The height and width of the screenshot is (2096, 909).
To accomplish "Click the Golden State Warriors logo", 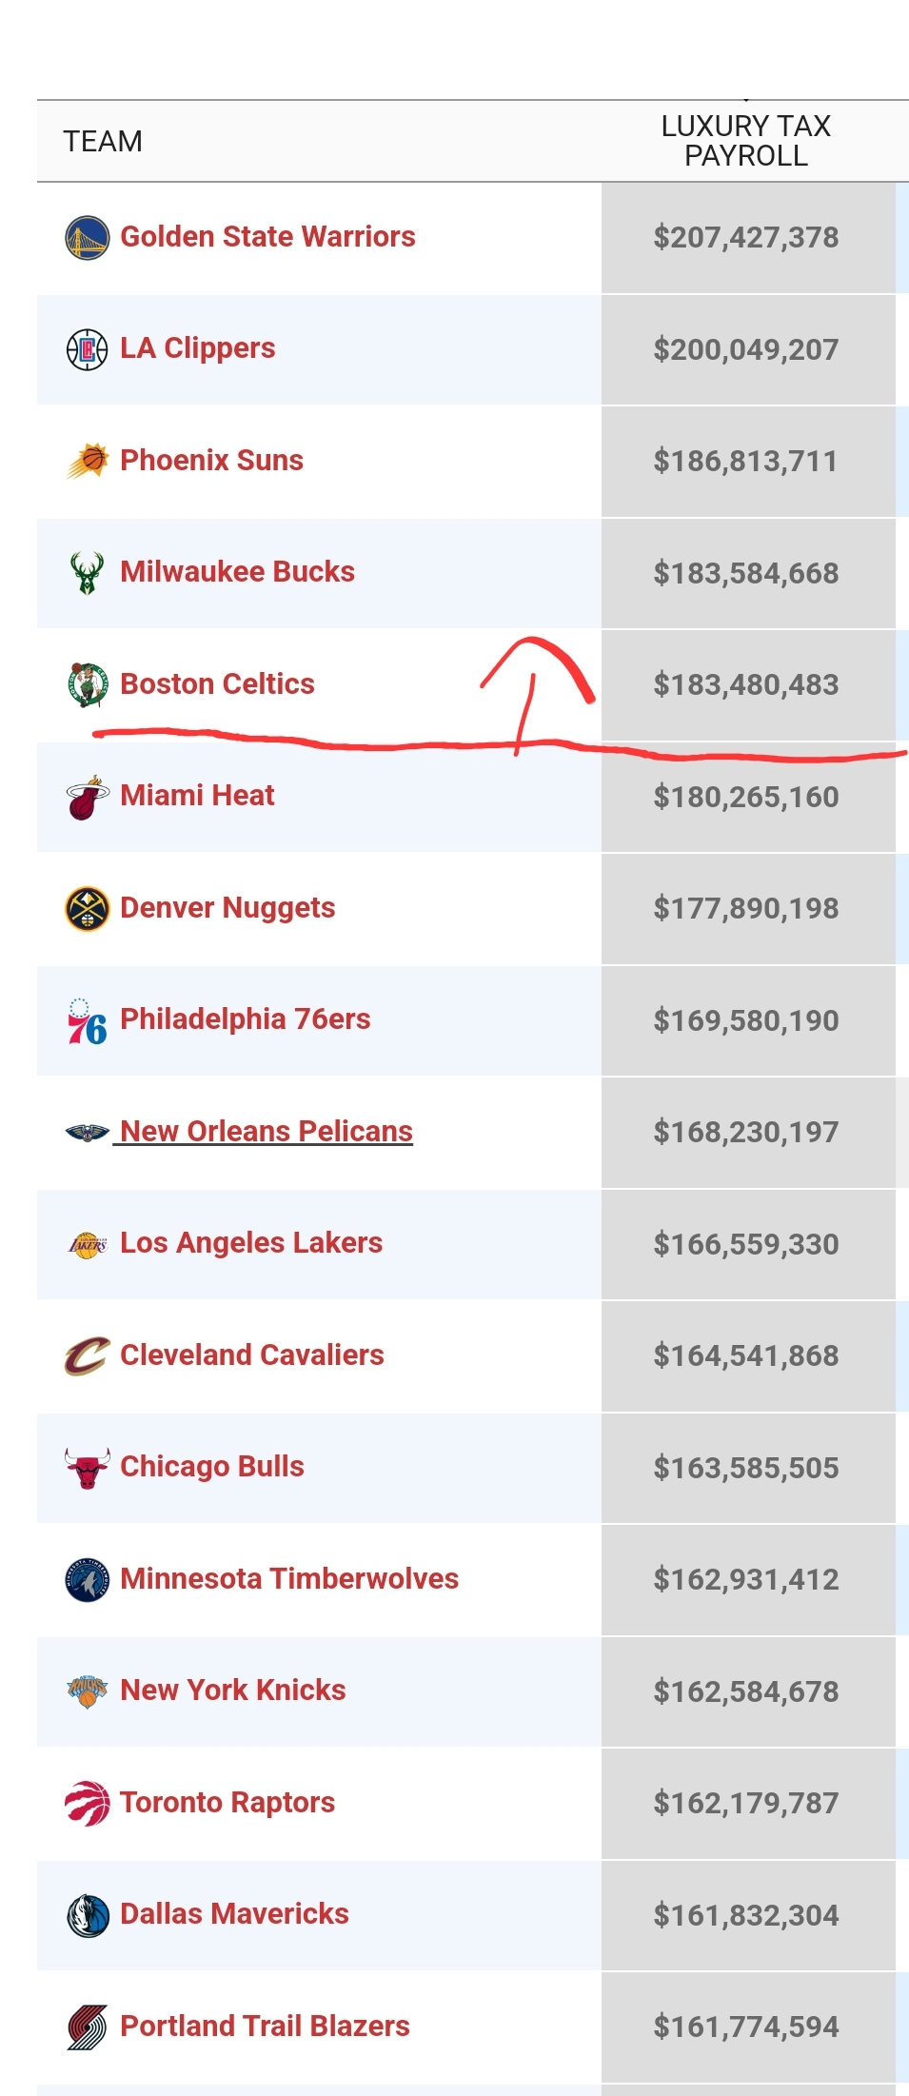I will click(x=87, y=238).
